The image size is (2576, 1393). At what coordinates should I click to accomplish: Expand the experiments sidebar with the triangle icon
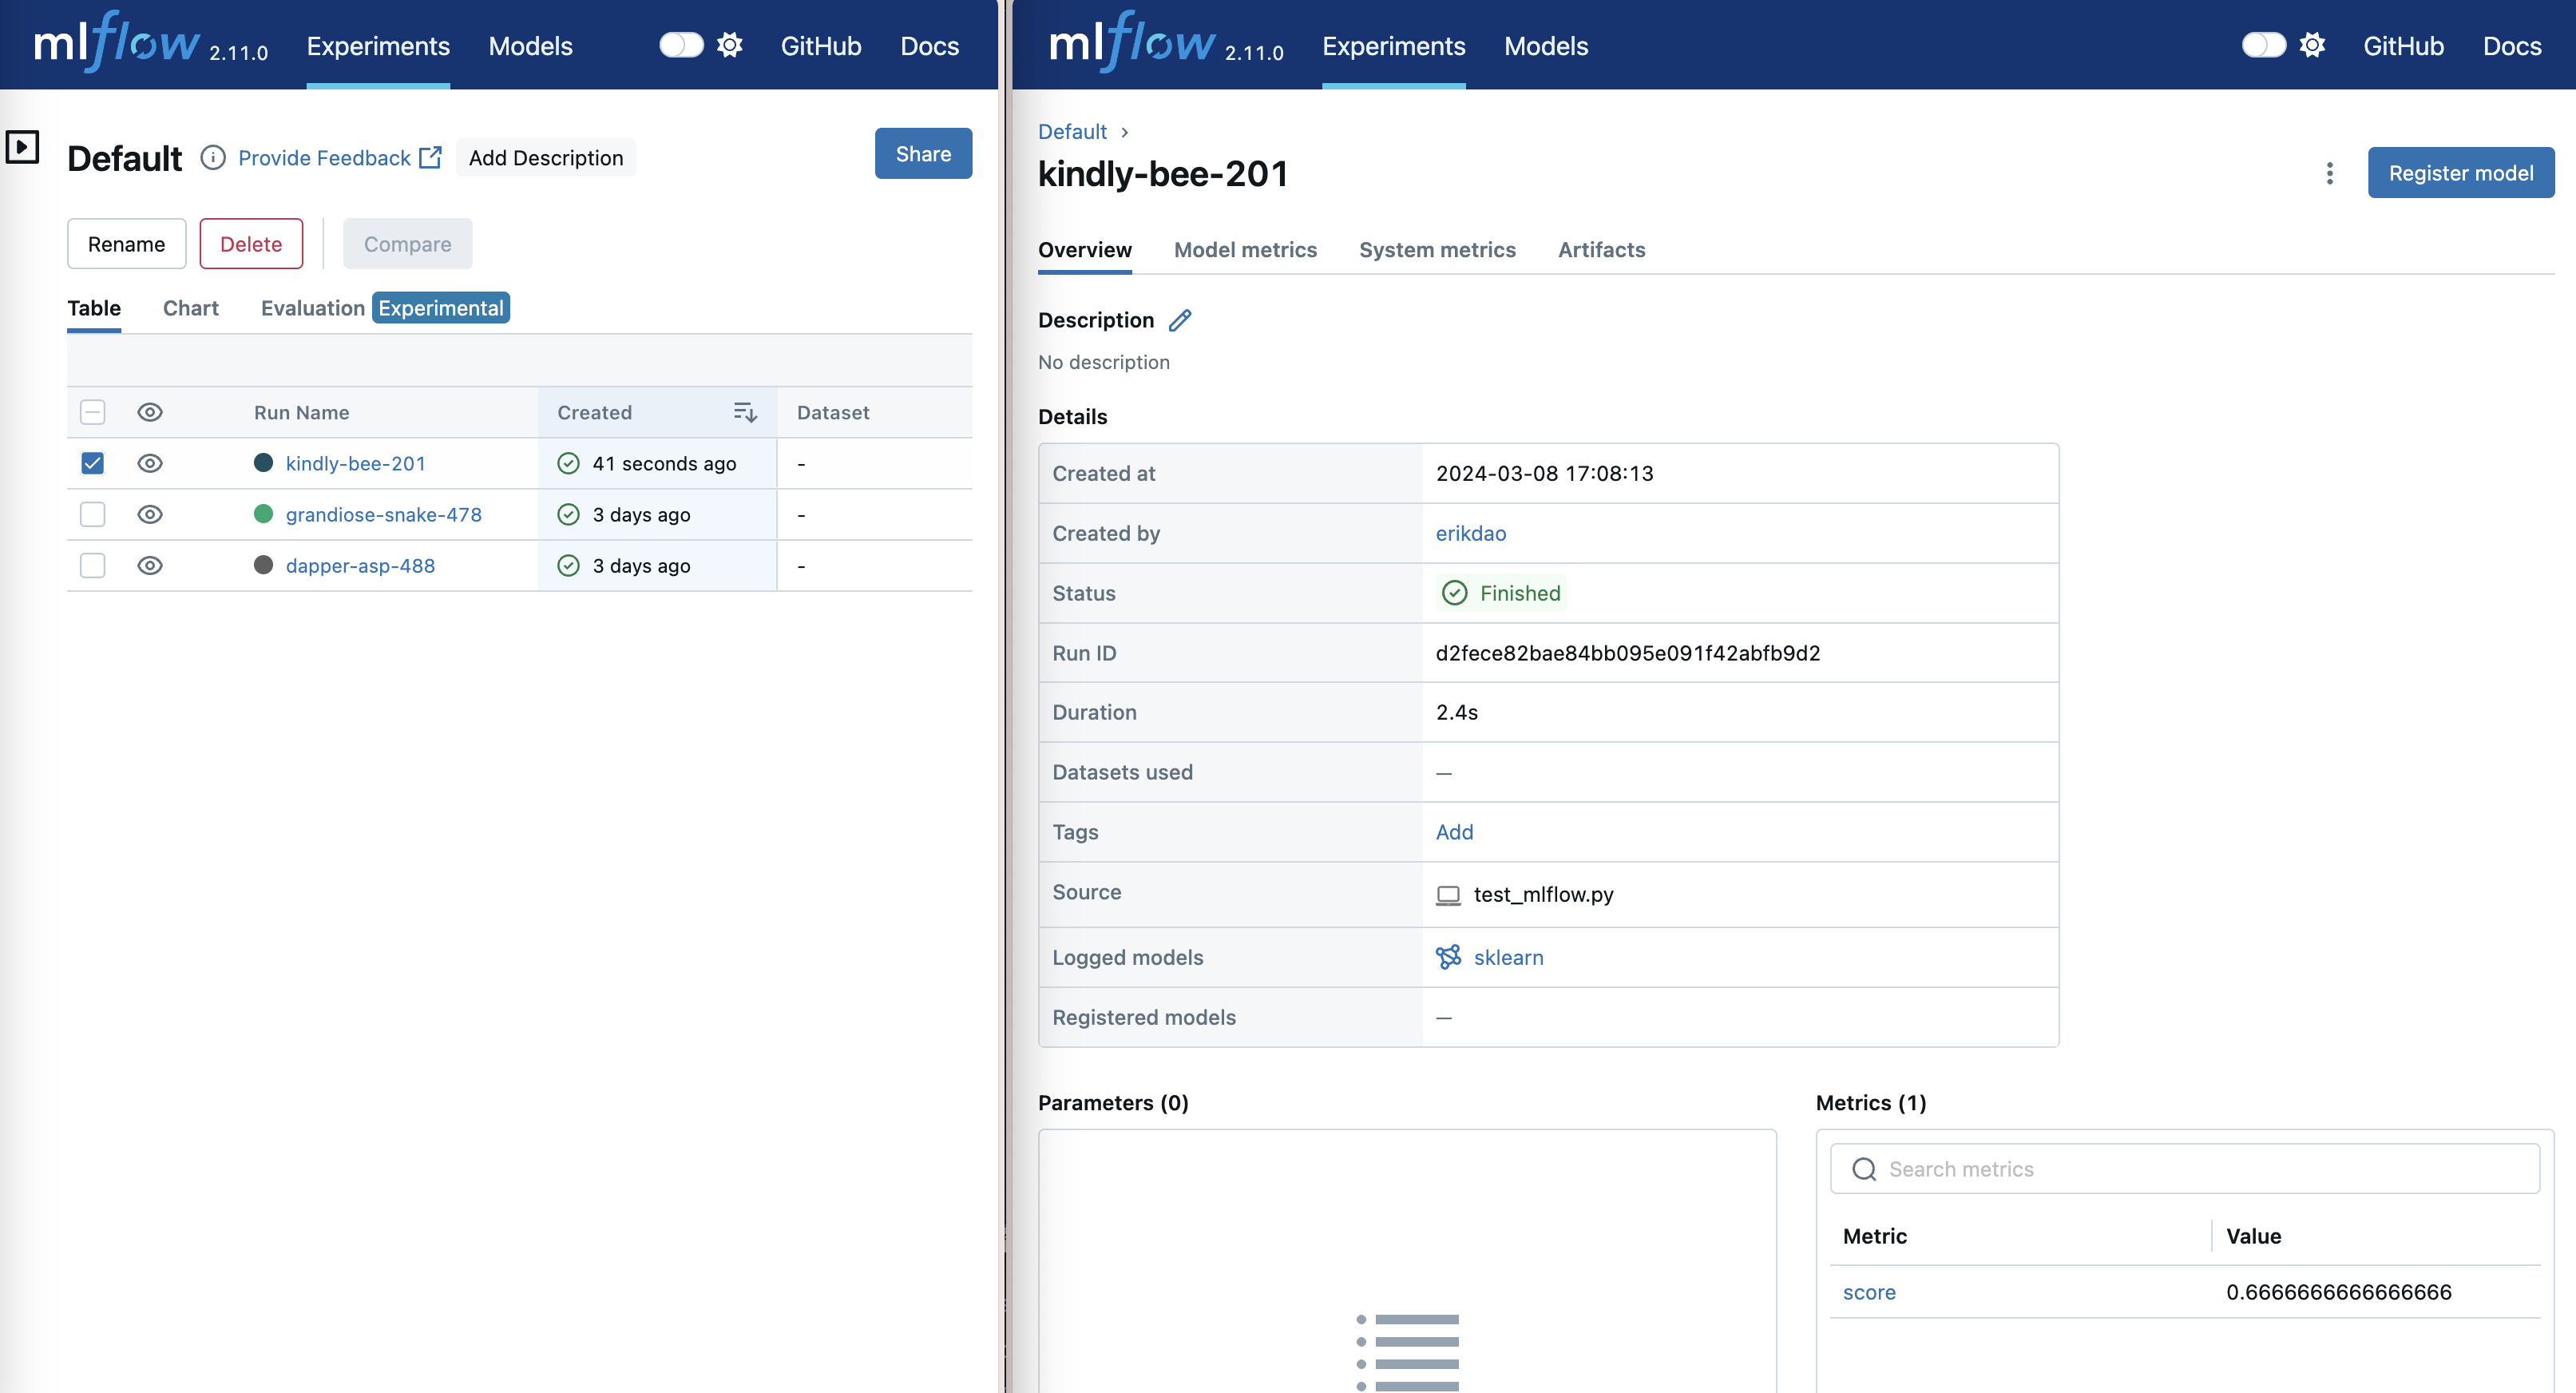point(22,146)
